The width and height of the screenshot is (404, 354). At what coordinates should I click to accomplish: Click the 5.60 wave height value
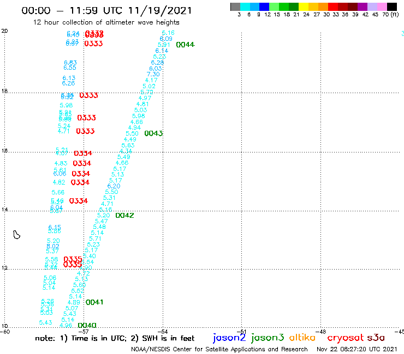pos(79,285)
